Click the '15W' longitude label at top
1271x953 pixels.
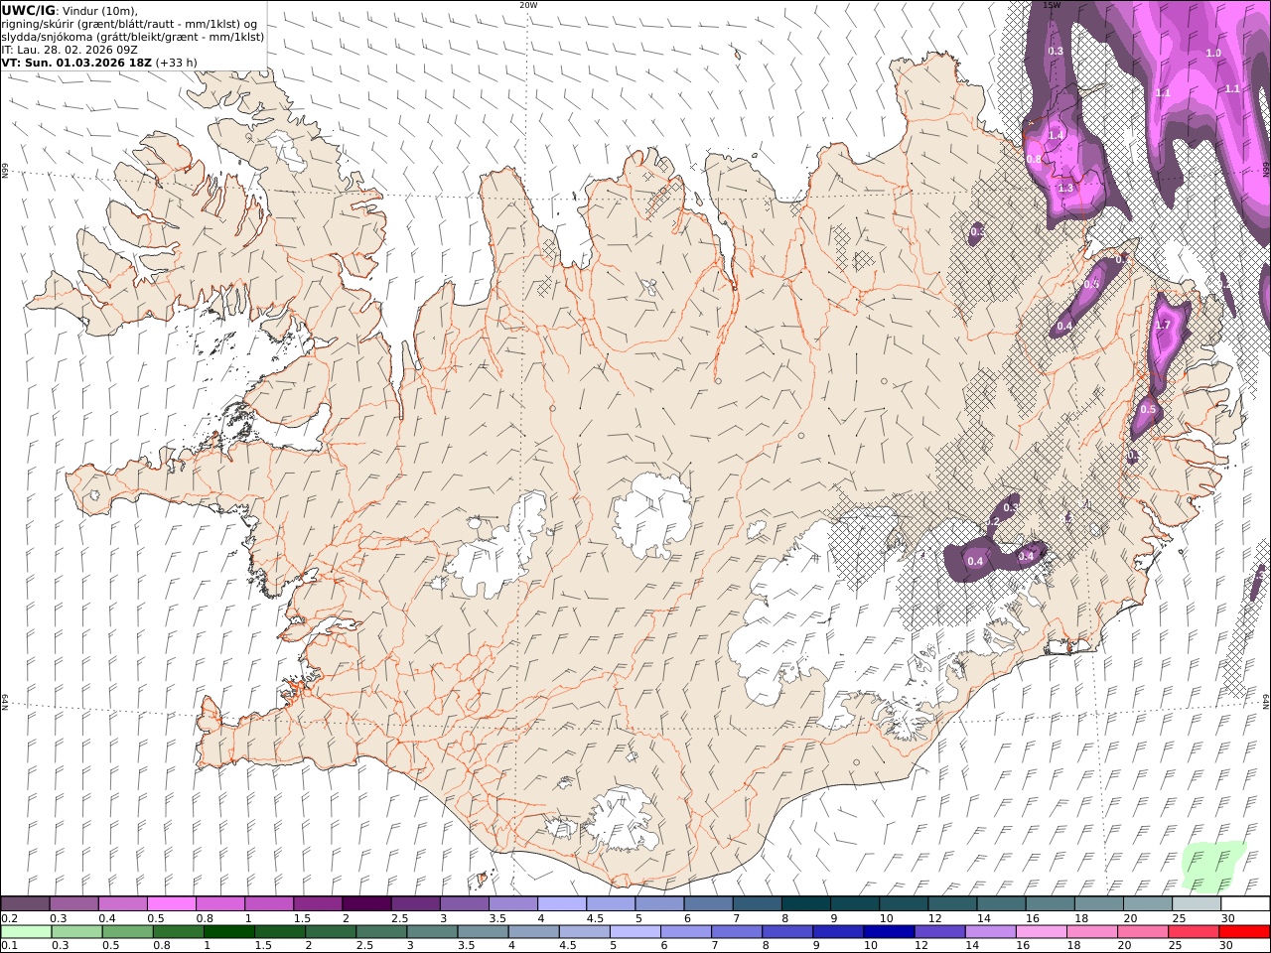point(1052,5)
